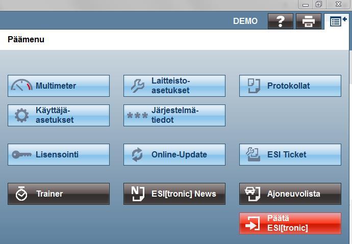Open the Multimeter tool
The image size is (352, 244).
point(59,86)
